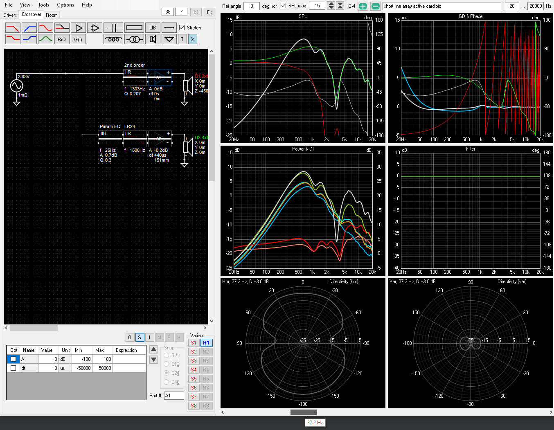Screen dimensions: 554x430
Task: Add a resistor component
Action: click(x=134, y=28)
